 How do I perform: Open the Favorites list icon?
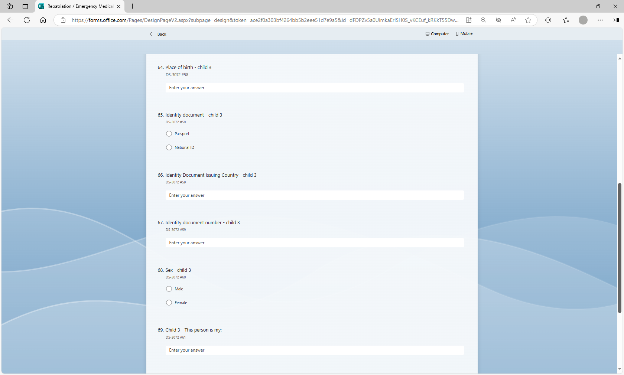tap(566, 20)
